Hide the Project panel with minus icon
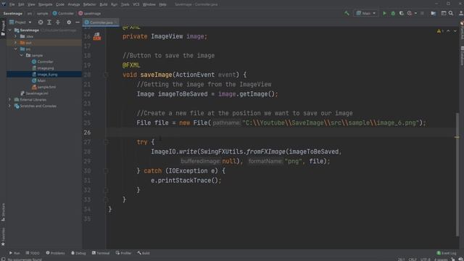Image resolution: width=464 pixels, height=261 pixels. coord(78,22)
